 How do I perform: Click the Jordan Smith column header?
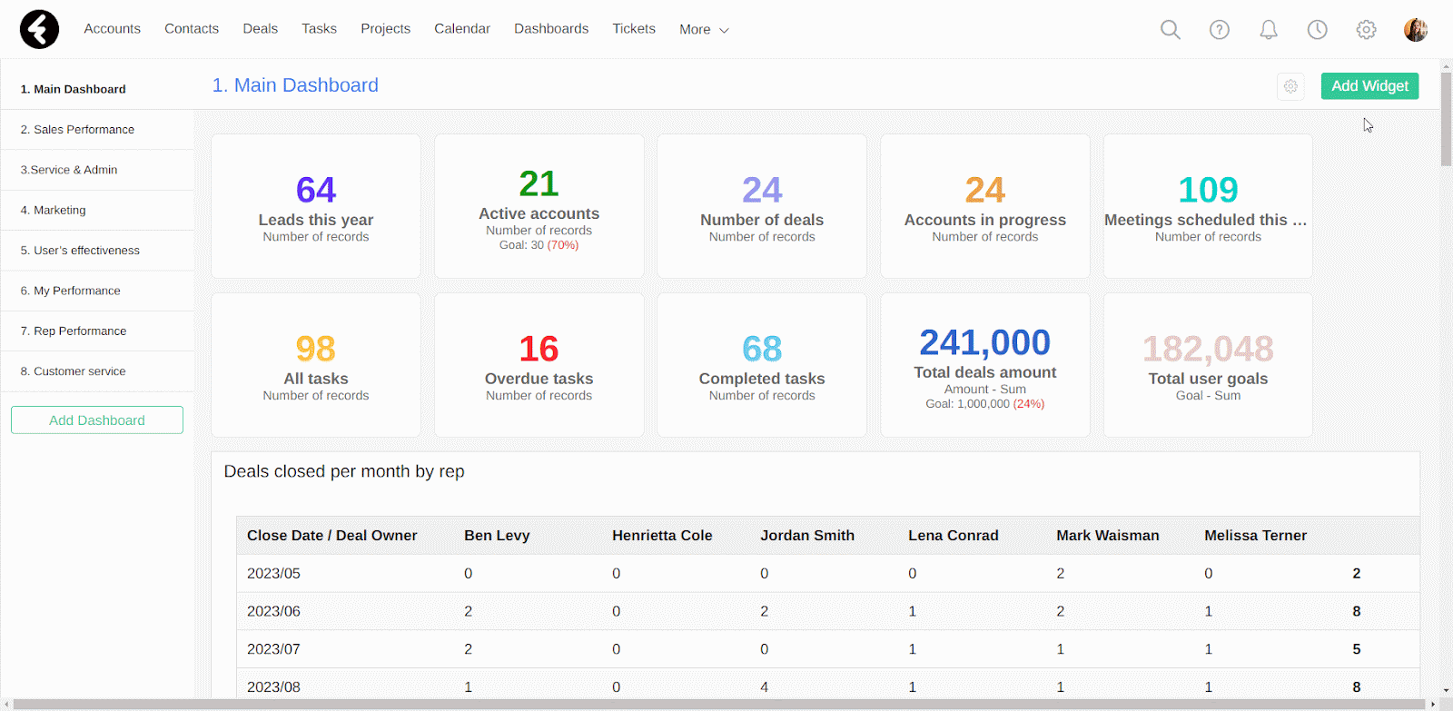tap(807, 536)
